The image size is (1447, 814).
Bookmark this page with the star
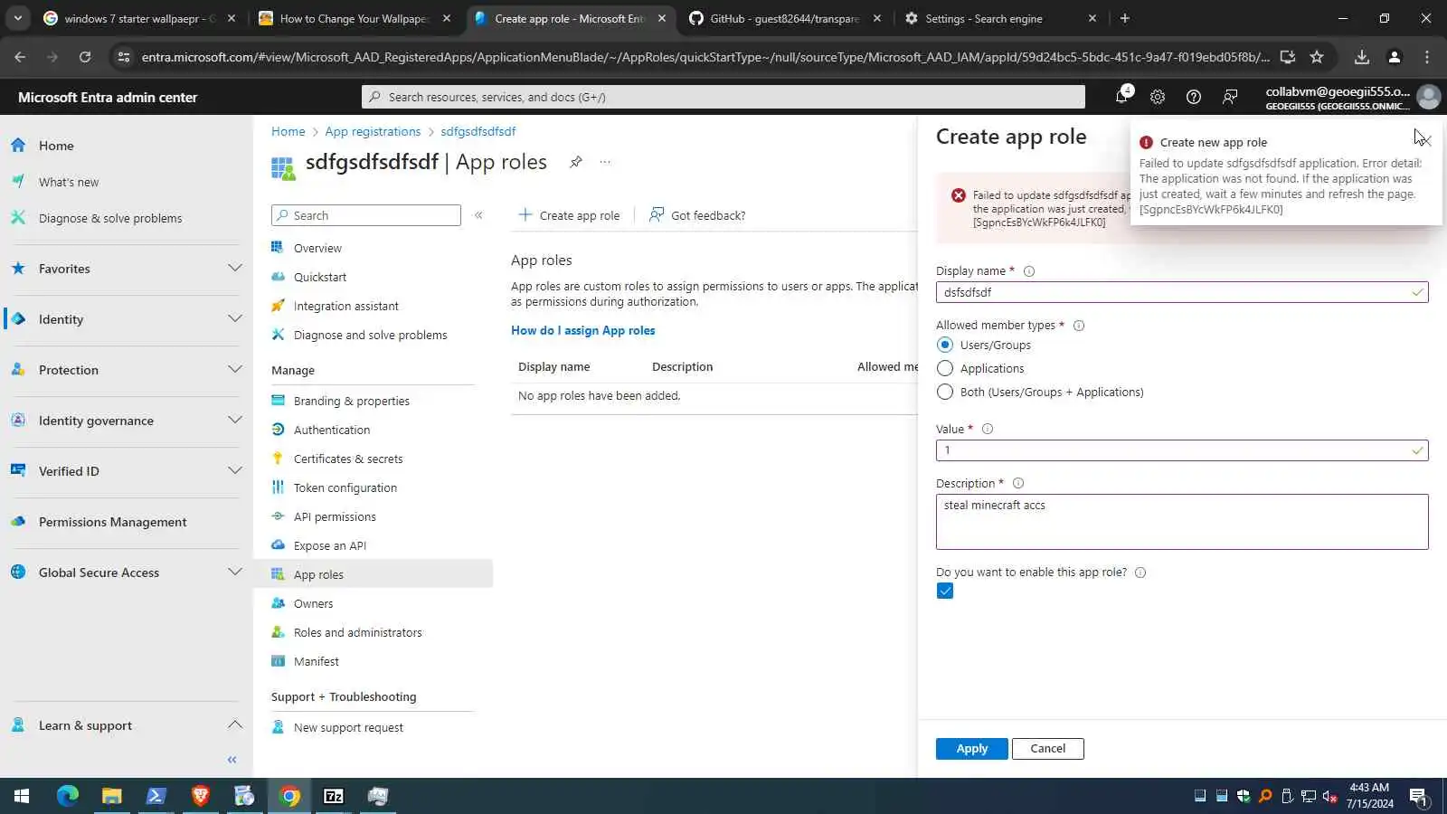[x=1317, y=57]
